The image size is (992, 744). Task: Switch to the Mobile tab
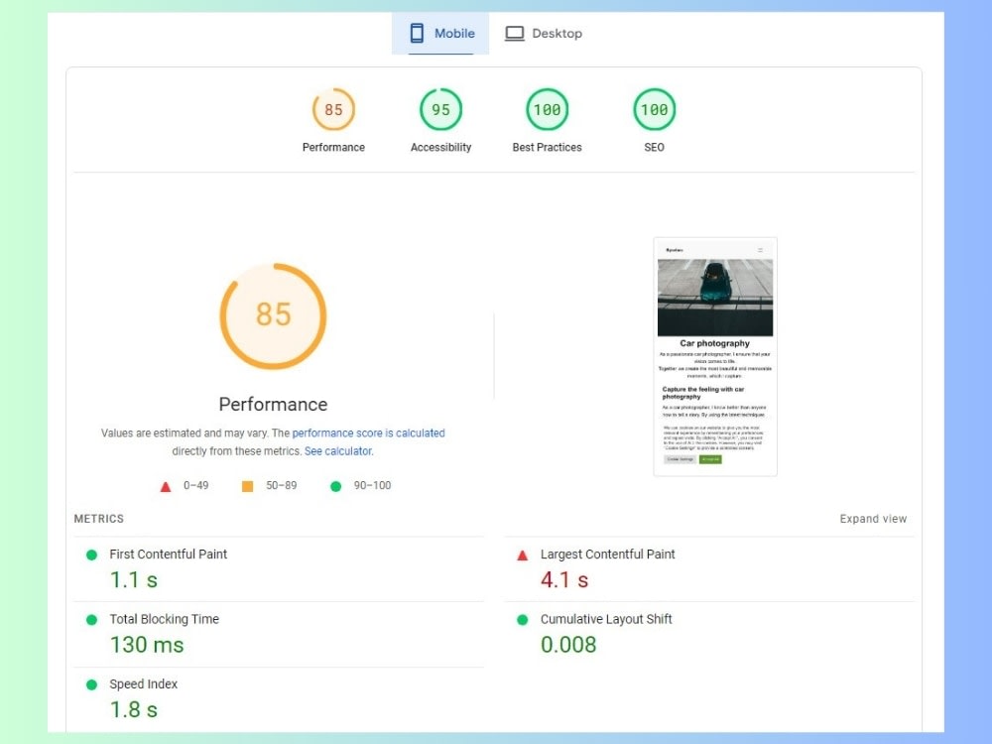pos(440,34)
